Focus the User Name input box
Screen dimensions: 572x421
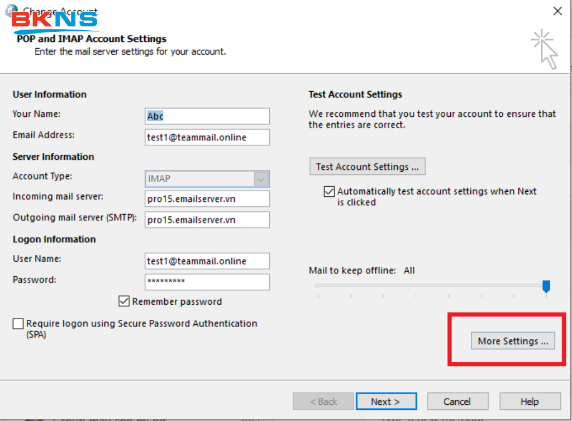pyautogui.click(x=207, y=261)
